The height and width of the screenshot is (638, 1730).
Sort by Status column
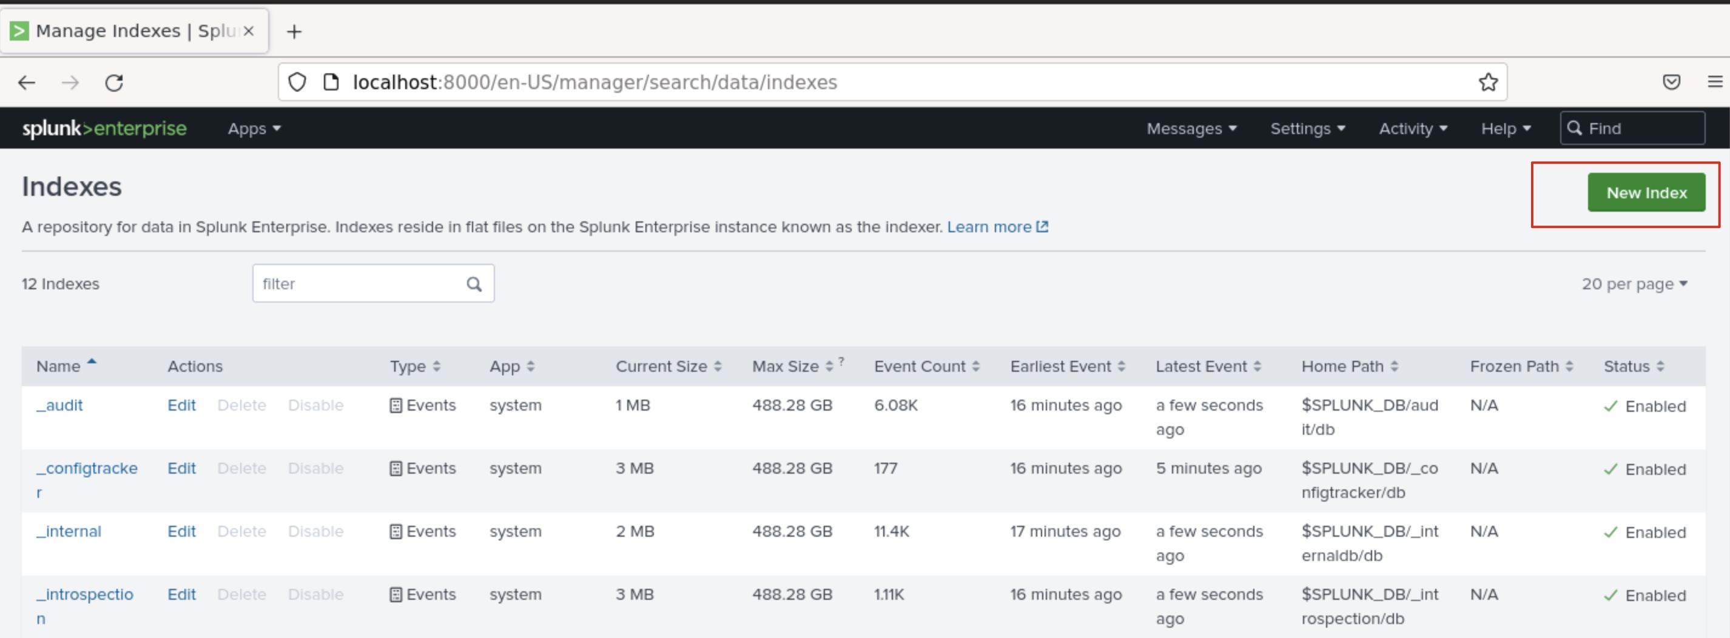click(1634, 367)
